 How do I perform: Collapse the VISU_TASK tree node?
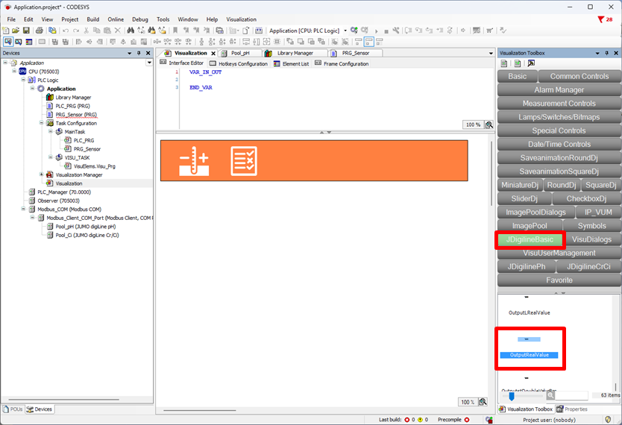[x=51, y=157]
